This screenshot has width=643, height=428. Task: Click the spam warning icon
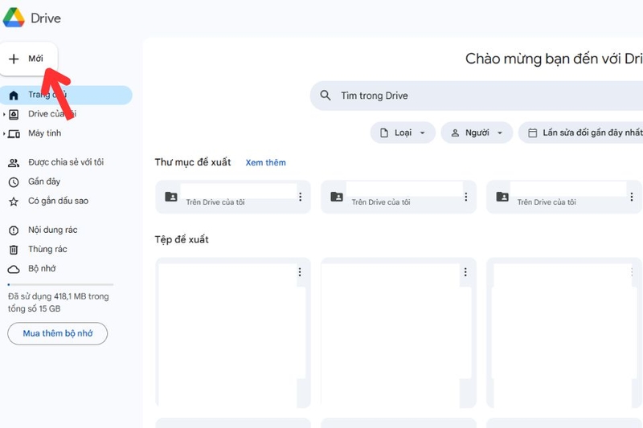14,230
